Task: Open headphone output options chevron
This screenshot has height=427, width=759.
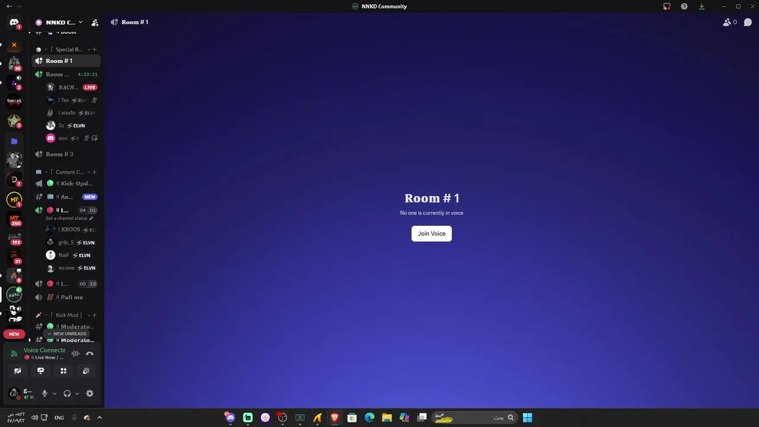Action: click(x=77, y=393)
